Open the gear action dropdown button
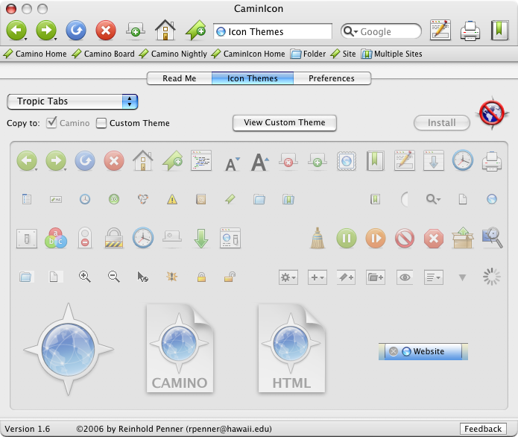The width and height of the screenshot is (518, 437). click(288, 277)
